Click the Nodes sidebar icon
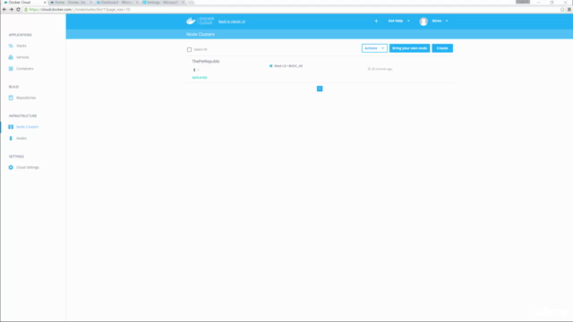 [x=11, y=139]
